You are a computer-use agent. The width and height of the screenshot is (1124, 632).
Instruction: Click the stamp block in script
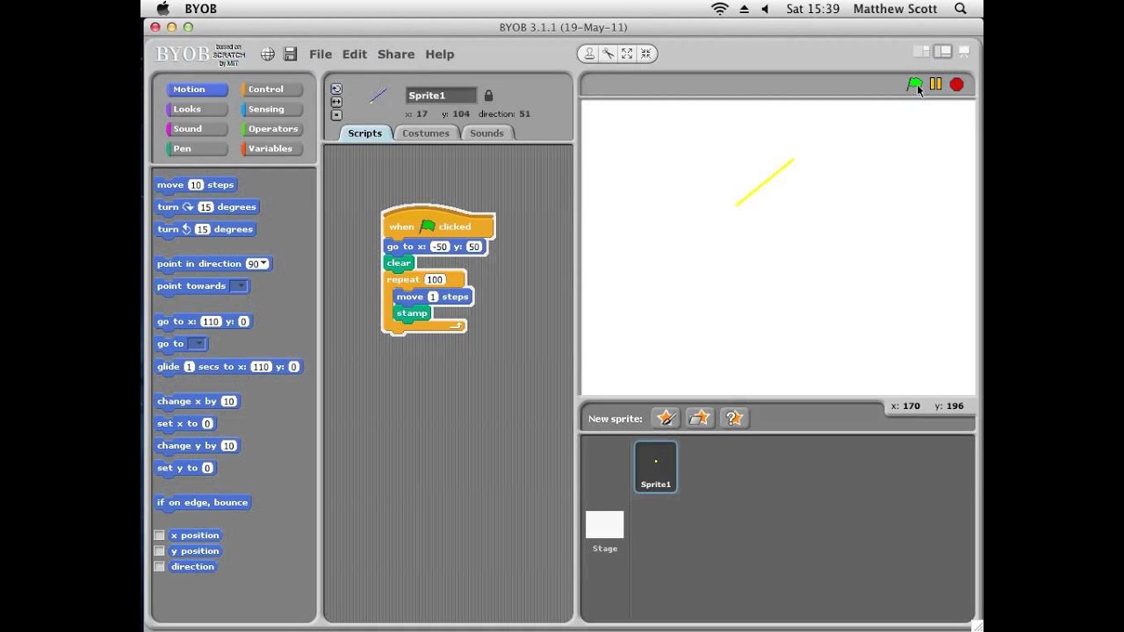click(412, 313)
